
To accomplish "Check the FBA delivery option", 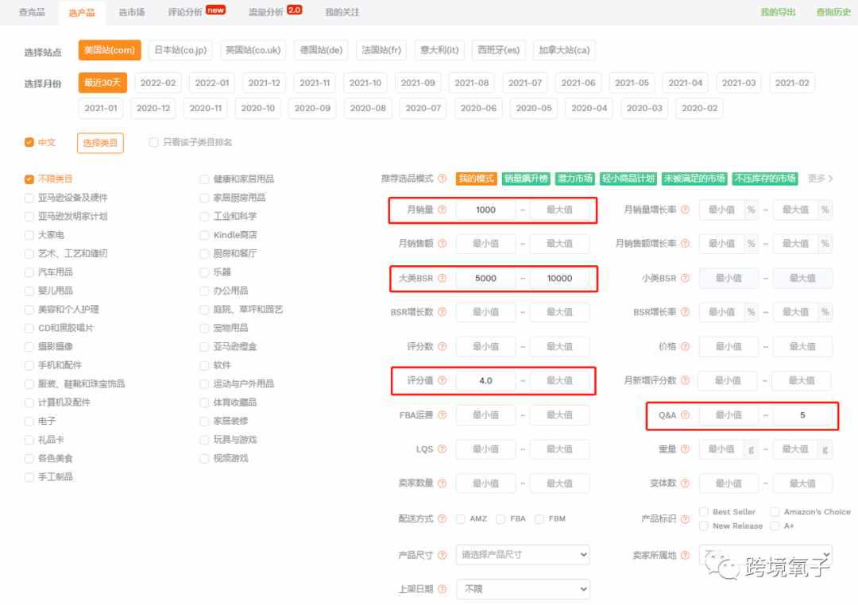I will pyautogui.click(x=500, y=518).
